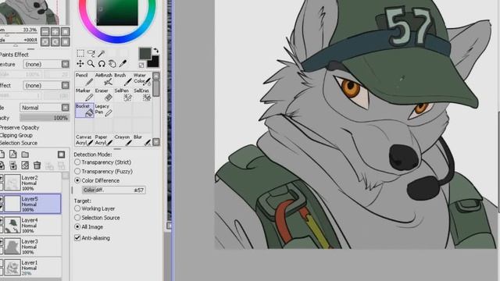The height and width of the screenshot is (281, 500).
Task: Rotate view counterclockwise in navigator
Action: [45, 41]
